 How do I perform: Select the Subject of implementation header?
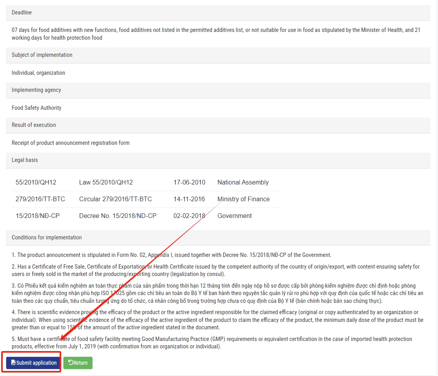(218, 55)
